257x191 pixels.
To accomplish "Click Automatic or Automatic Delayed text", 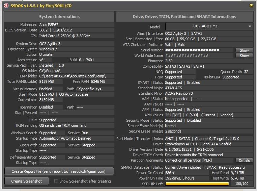I will tap(65, 138).
